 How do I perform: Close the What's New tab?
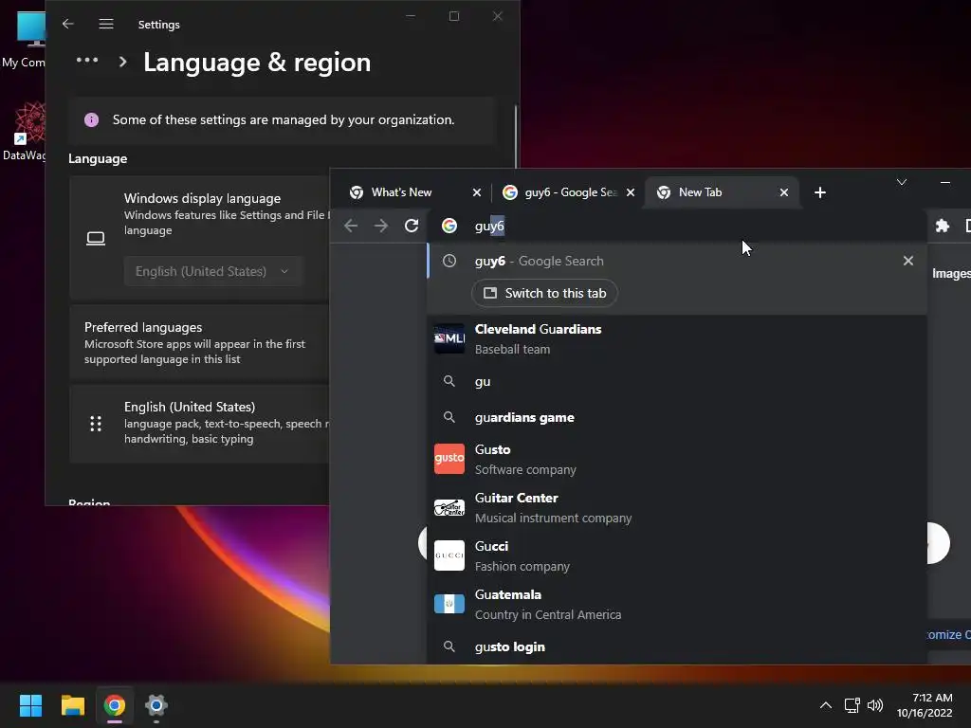[x=477, y=192]
